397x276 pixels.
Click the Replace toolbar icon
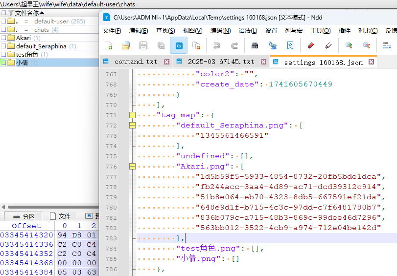273,45
